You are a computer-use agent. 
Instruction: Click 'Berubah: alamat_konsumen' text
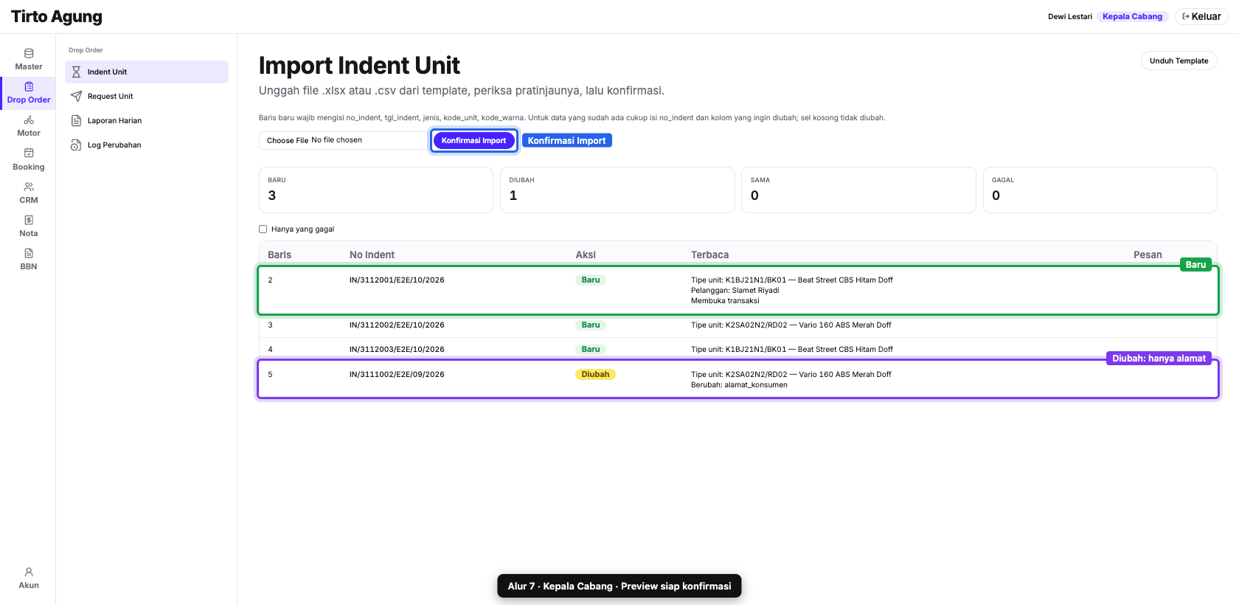(x=739, y=385)
